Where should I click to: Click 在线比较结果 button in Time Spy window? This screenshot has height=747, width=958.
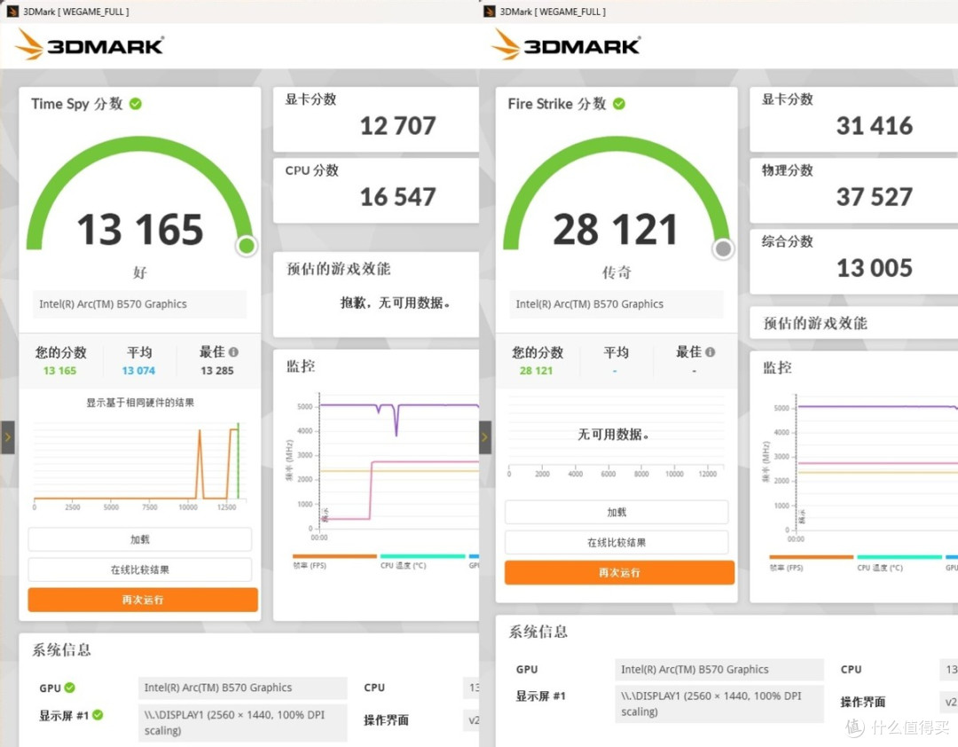140,570
